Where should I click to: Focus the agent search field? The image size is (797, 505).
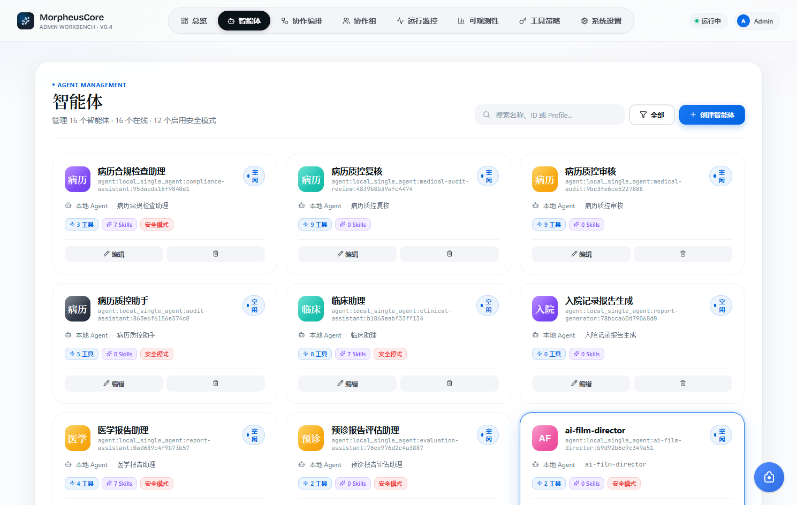[x=550, y=114]
